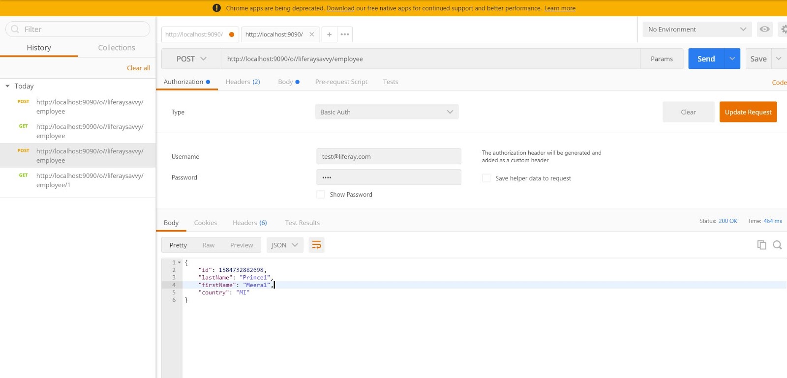Follow the Download native apps link
This screenshot has height=378, width=787.
[340, 8]
